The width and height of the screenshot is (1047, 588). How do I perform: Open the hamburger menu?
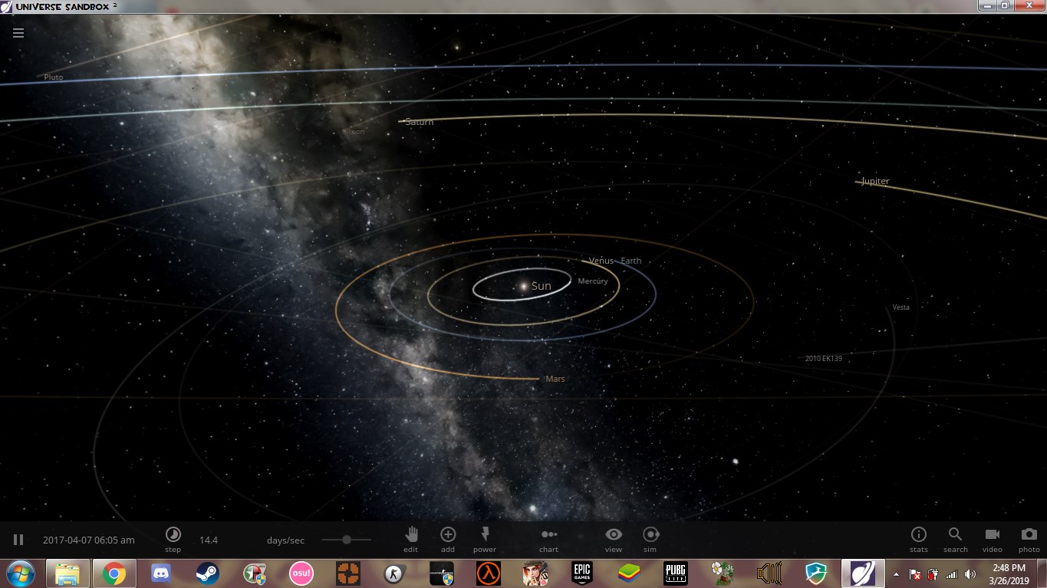[18, 33]
